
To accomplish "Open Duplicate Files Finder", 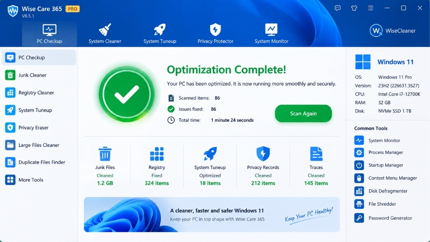I will pyautogui.click(x=39, y=162).
